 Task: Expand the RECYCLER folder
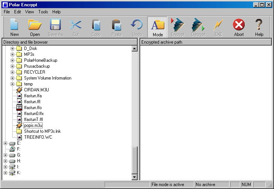12,72
